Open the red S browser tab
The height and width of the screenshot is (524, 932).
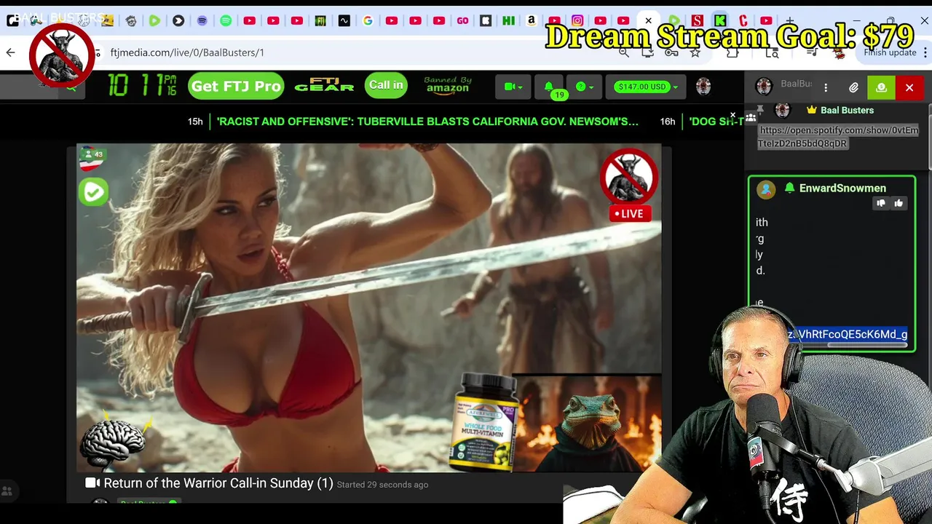(x=698, y=21)
